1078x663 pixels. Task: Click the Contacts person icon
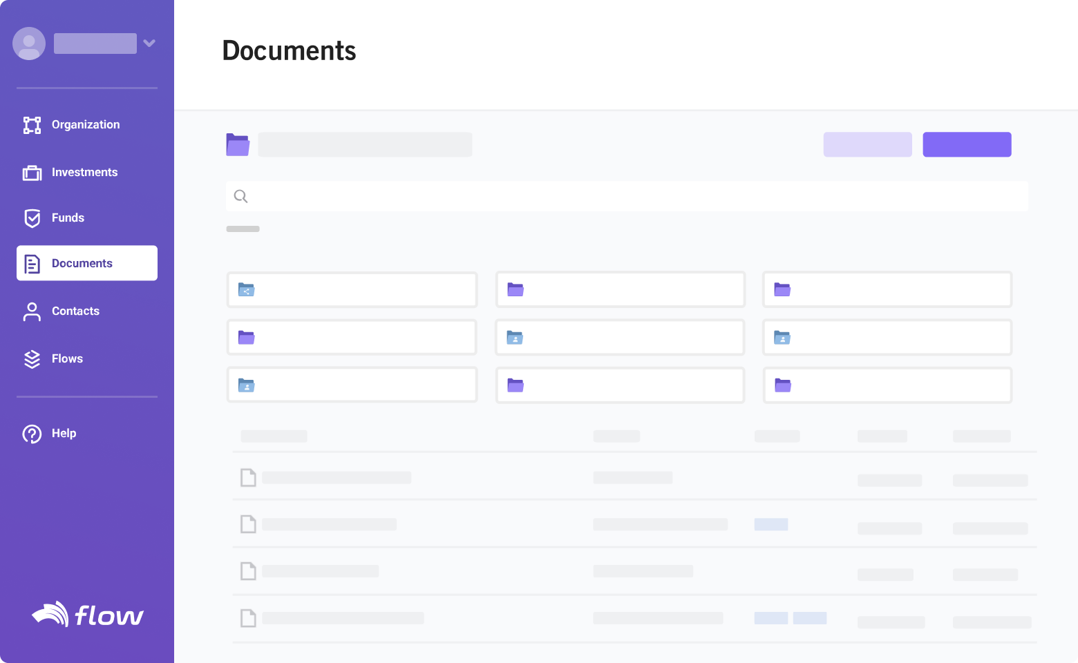(32, 311)
